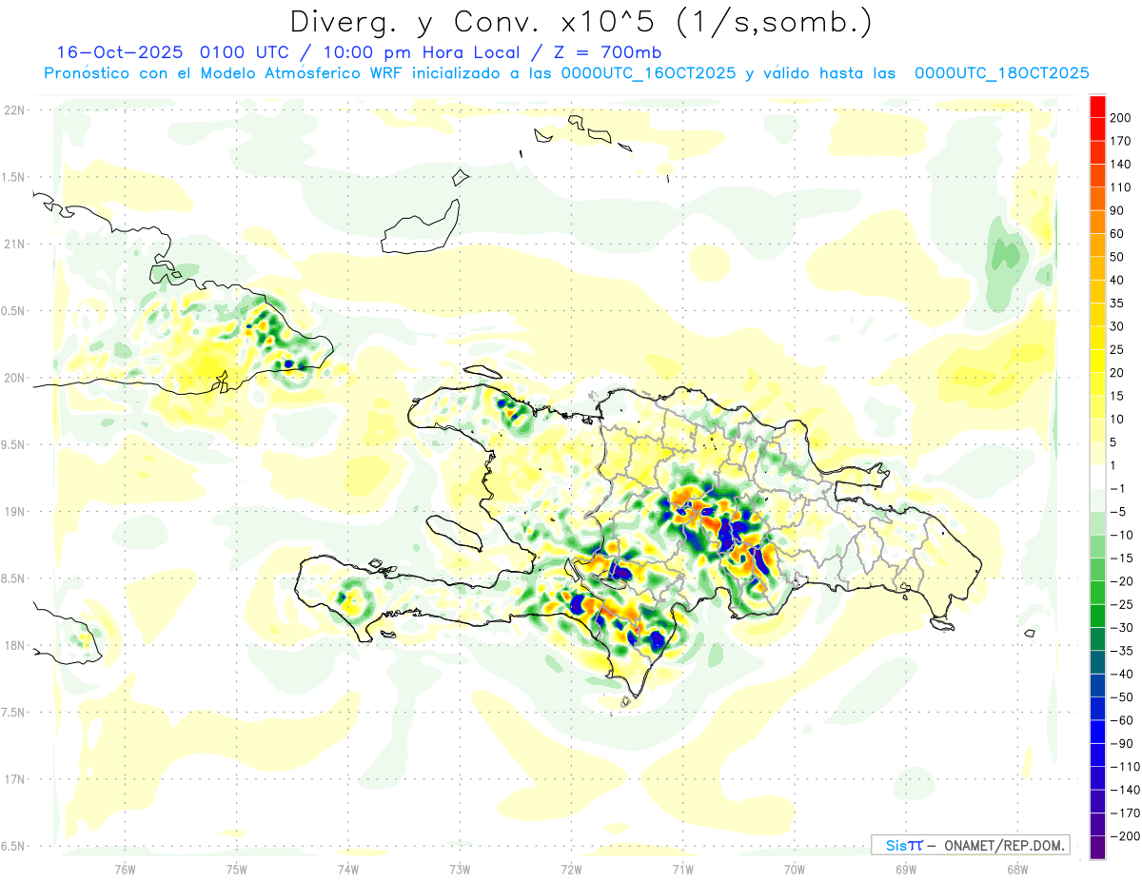Click the 76W longitude label

click(125, 870)
